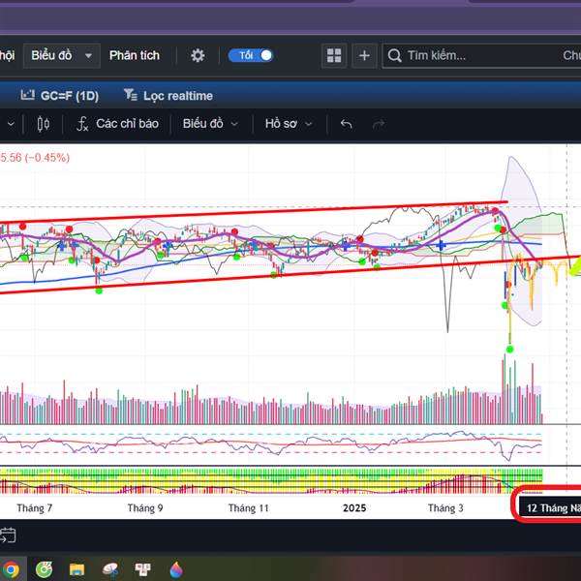Open the mushroom app taskbar icon
This screenshot has height=581, width=581.
click(110, 569)
